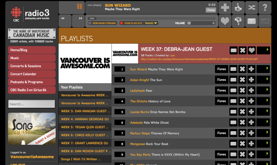Image resolution: width=277 pixels, height=165 pixels.
Task: Share the current track by envelope icon
Action: click(x=252, y=21)
